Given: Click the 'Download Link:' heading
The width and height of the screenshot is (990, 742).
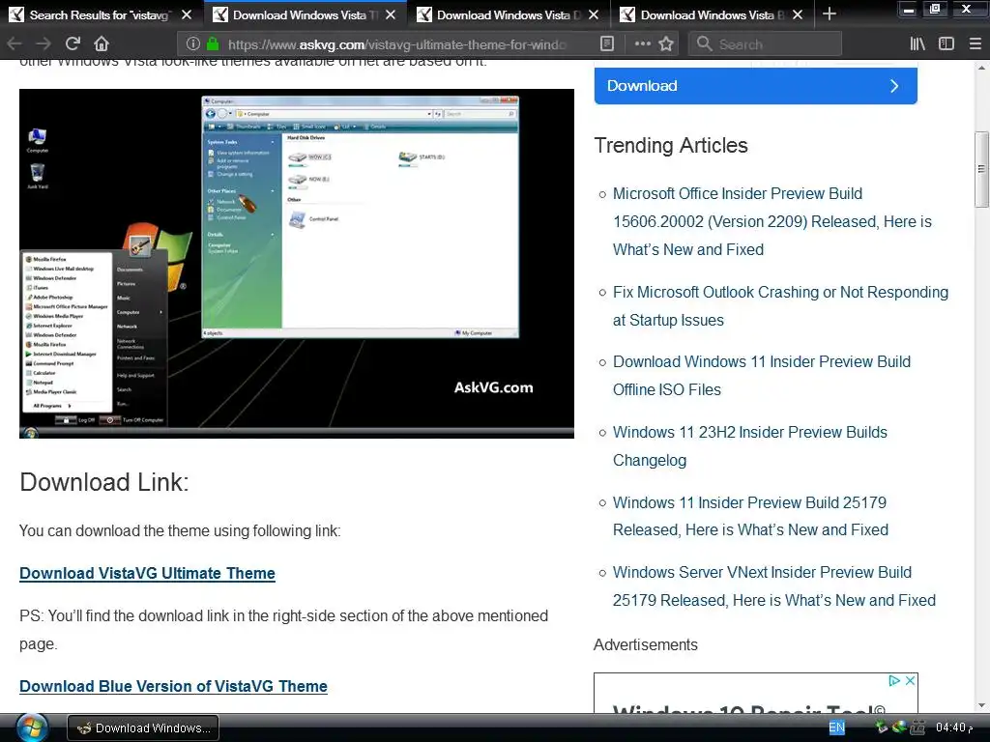Looking at the screenshot, I should coord(104,482).
